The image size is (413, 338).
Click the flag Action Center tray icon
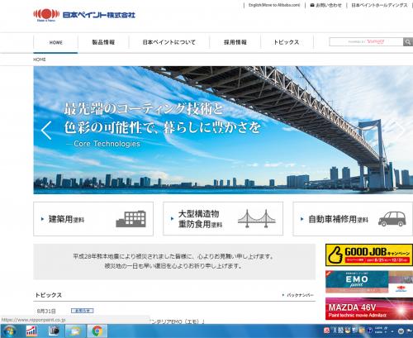click(409, 331)
